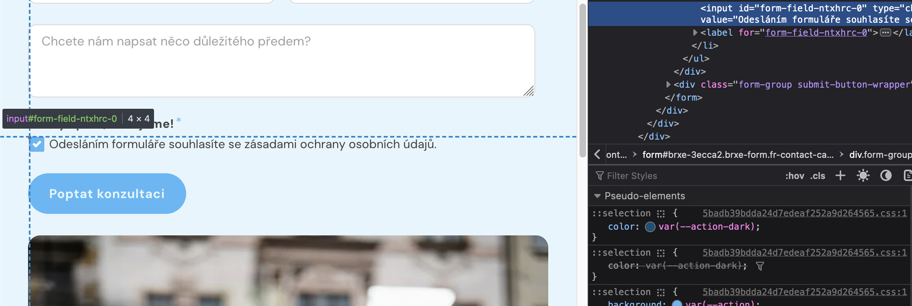
Task: Click the page vertical scrollbar thumb
Action: point(582,80)
